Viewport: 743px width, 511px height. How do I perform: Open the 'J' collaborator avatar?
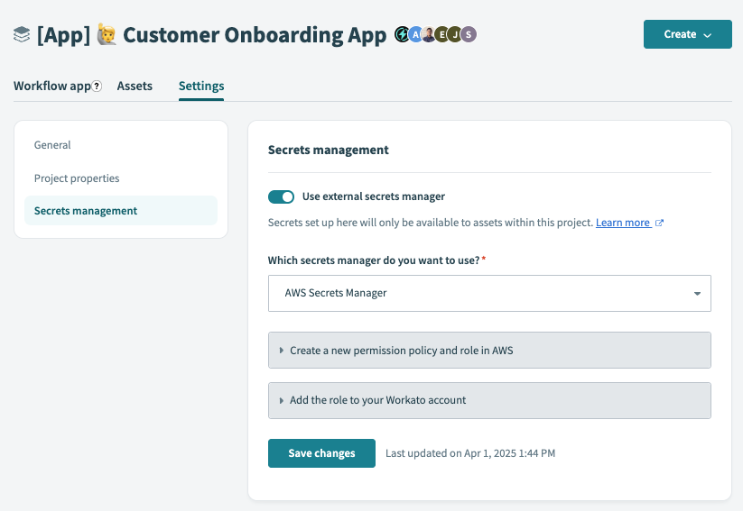(x=455, y=34)
